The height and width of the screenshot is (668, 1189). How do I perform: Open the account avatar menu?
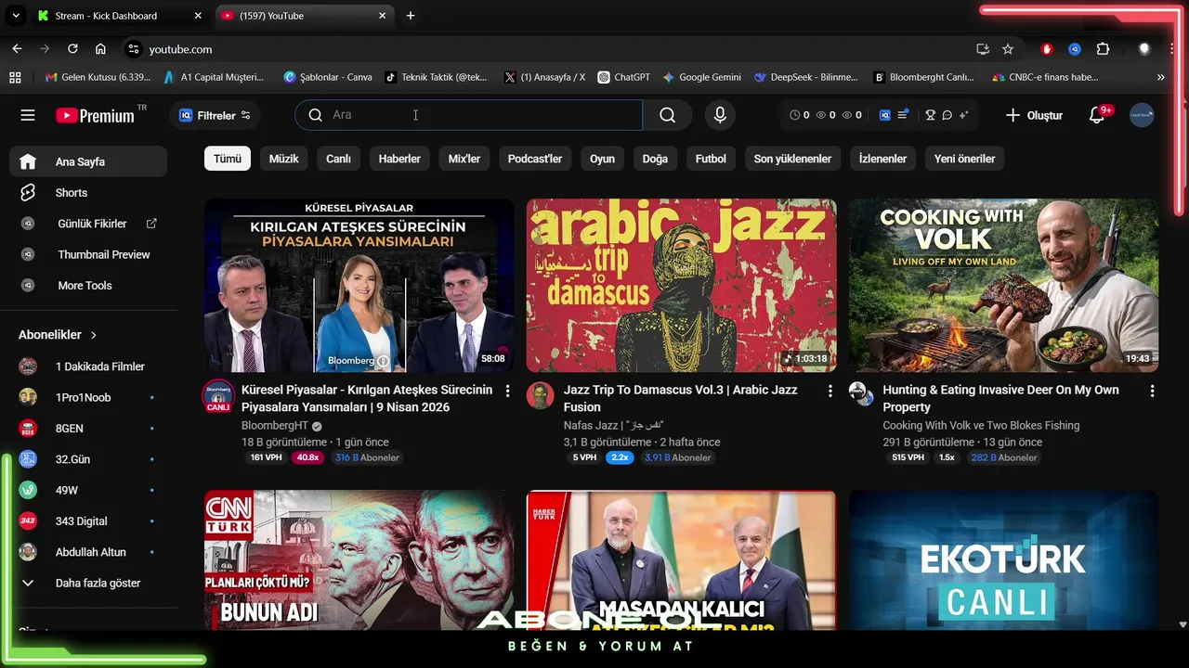click(x=1142, y=115)
